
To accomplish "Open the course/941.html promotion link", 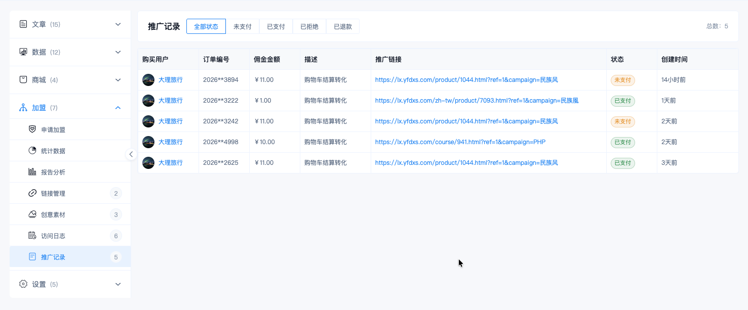I will [460, 142].
